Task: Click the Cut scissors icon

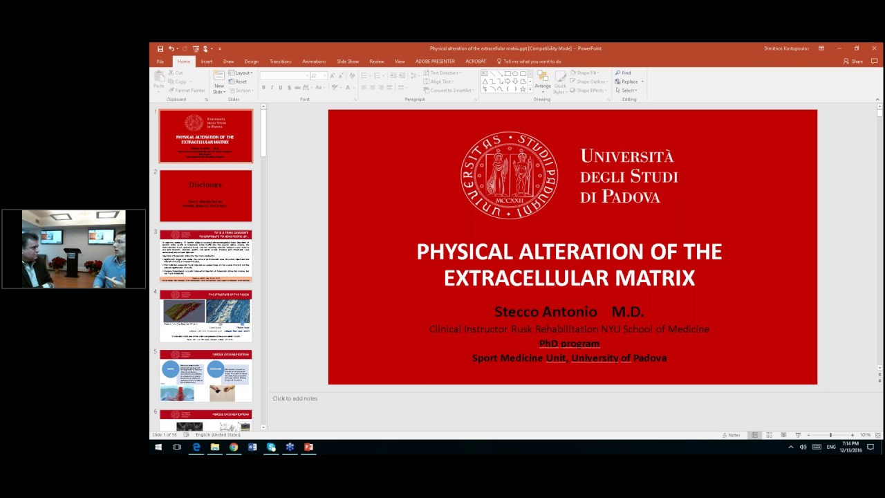Action: click(171, 73)
